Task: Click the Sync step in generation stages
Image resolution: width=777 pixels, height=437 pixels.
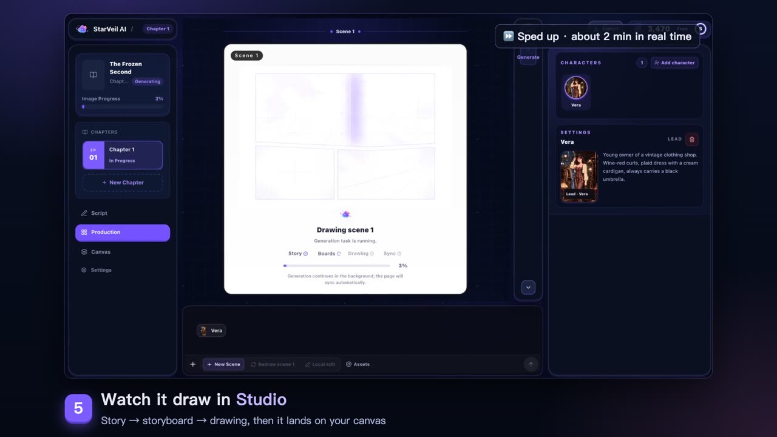Action: coord(392,253)
